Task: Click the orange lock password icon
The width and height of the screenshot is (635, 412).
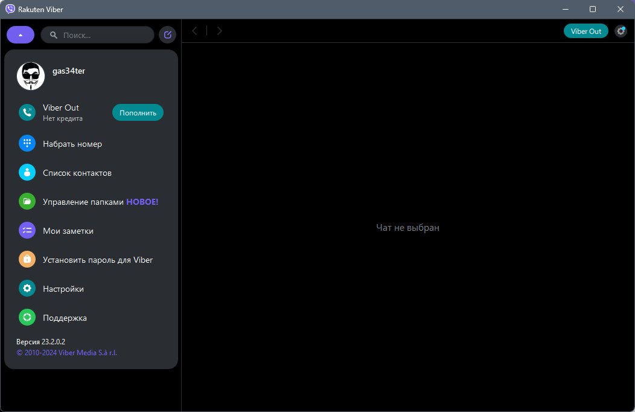Action: (x=27, y=260)
